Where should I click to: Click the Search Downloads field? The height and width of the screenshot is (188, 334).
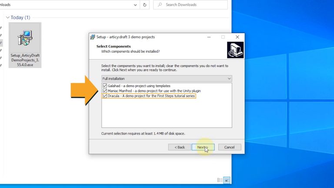coord(190,5)
